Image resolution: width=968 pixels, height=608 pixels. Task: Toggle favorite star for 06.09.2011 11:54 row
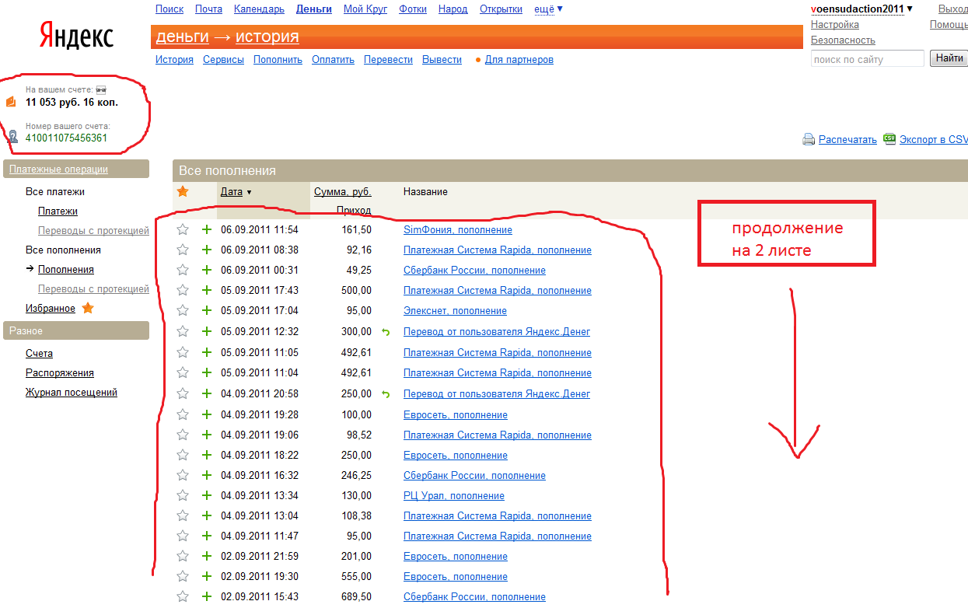pos(183,229)
